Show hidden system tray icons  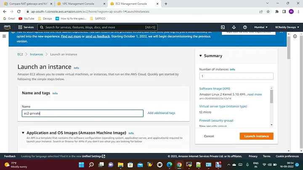coord(229,165)
